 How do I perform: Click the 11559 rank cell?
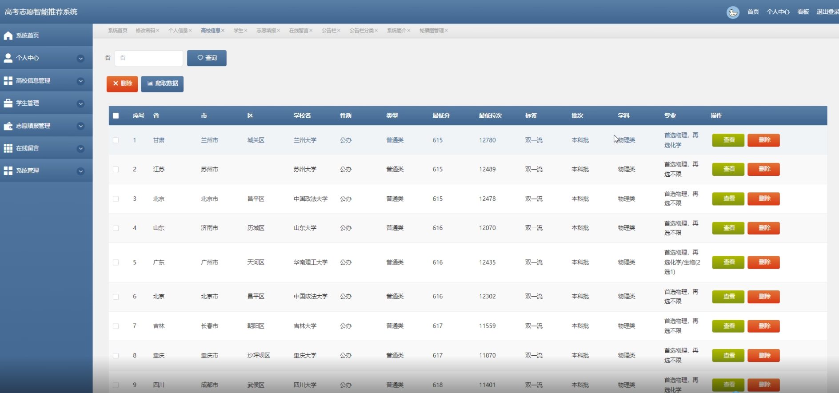click(x=487, y=326)
